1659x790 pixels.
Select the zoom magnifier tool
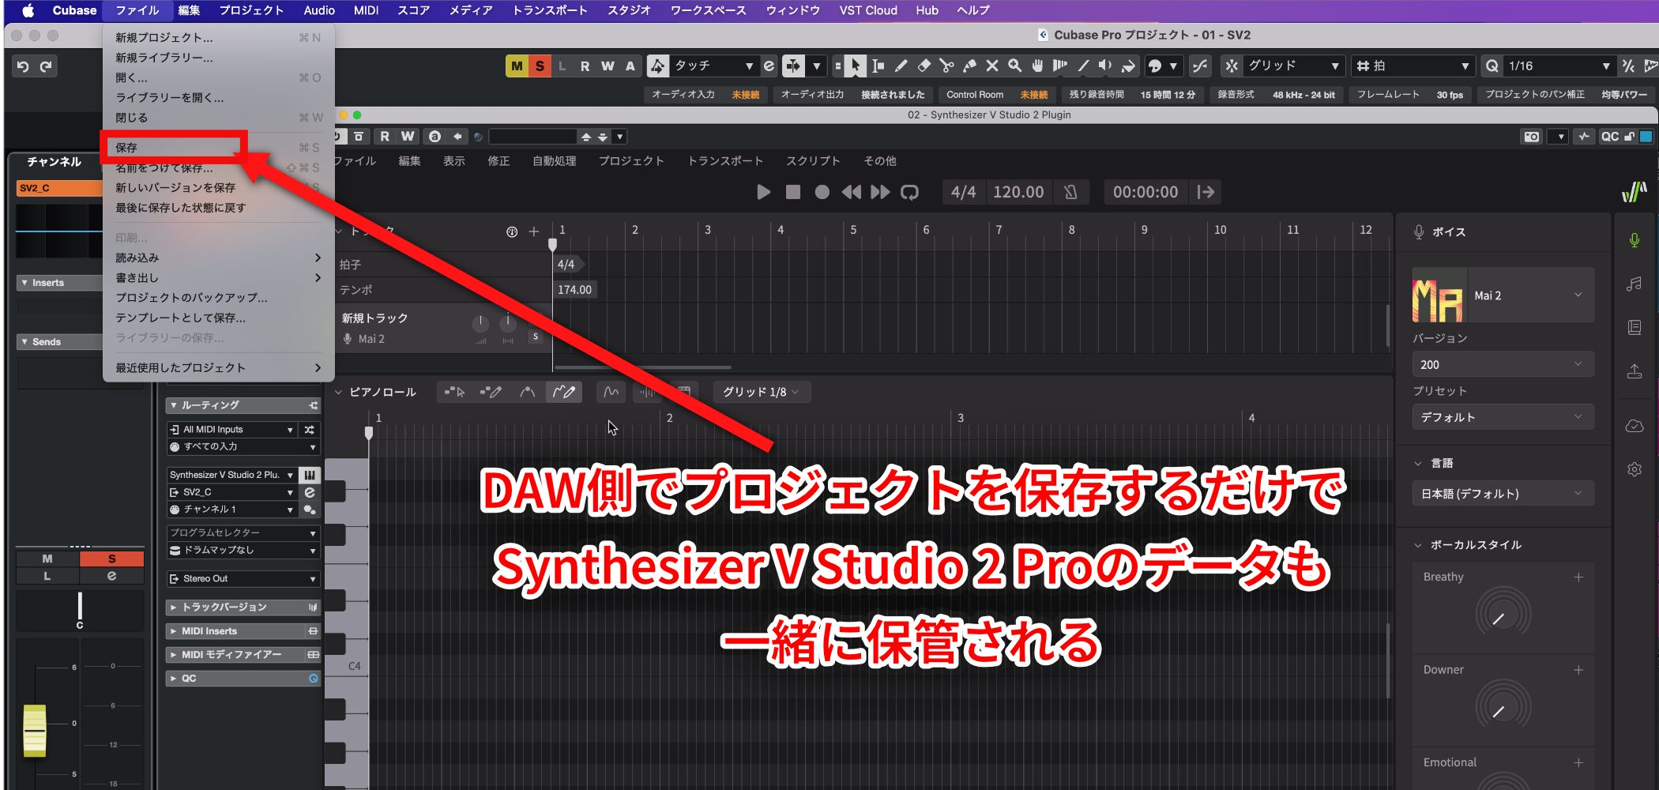[x=1015, y=66]
